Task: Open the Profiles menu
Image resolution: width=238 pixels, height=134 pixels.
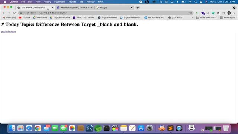Action: 73,2
